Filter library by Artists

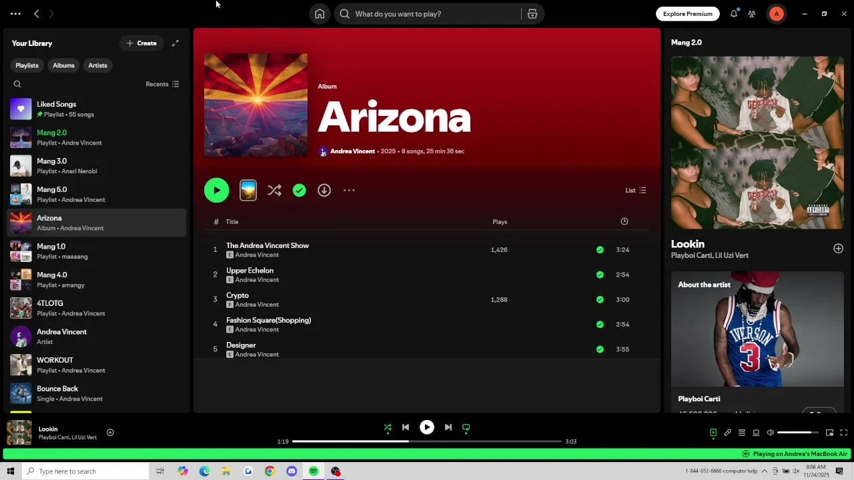click(97, 65)
